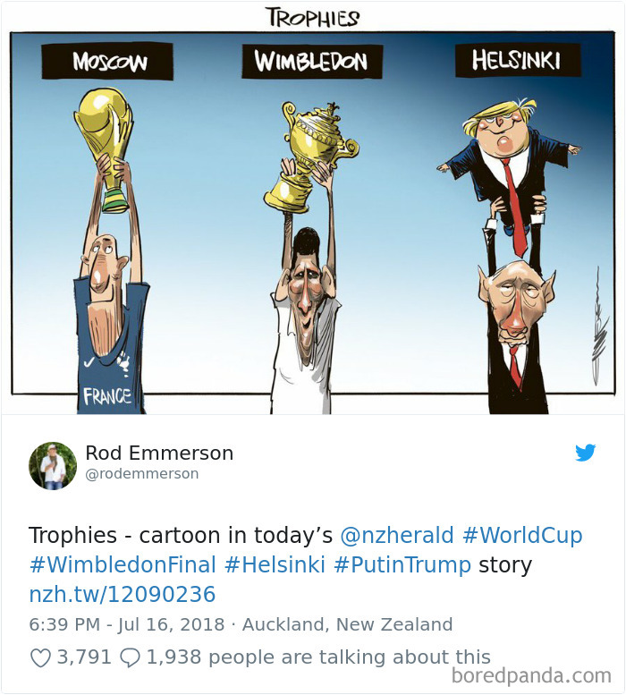Click the World Cup trophy image
The height and width of the screenshot is (695, 626).
coord(105,148)
